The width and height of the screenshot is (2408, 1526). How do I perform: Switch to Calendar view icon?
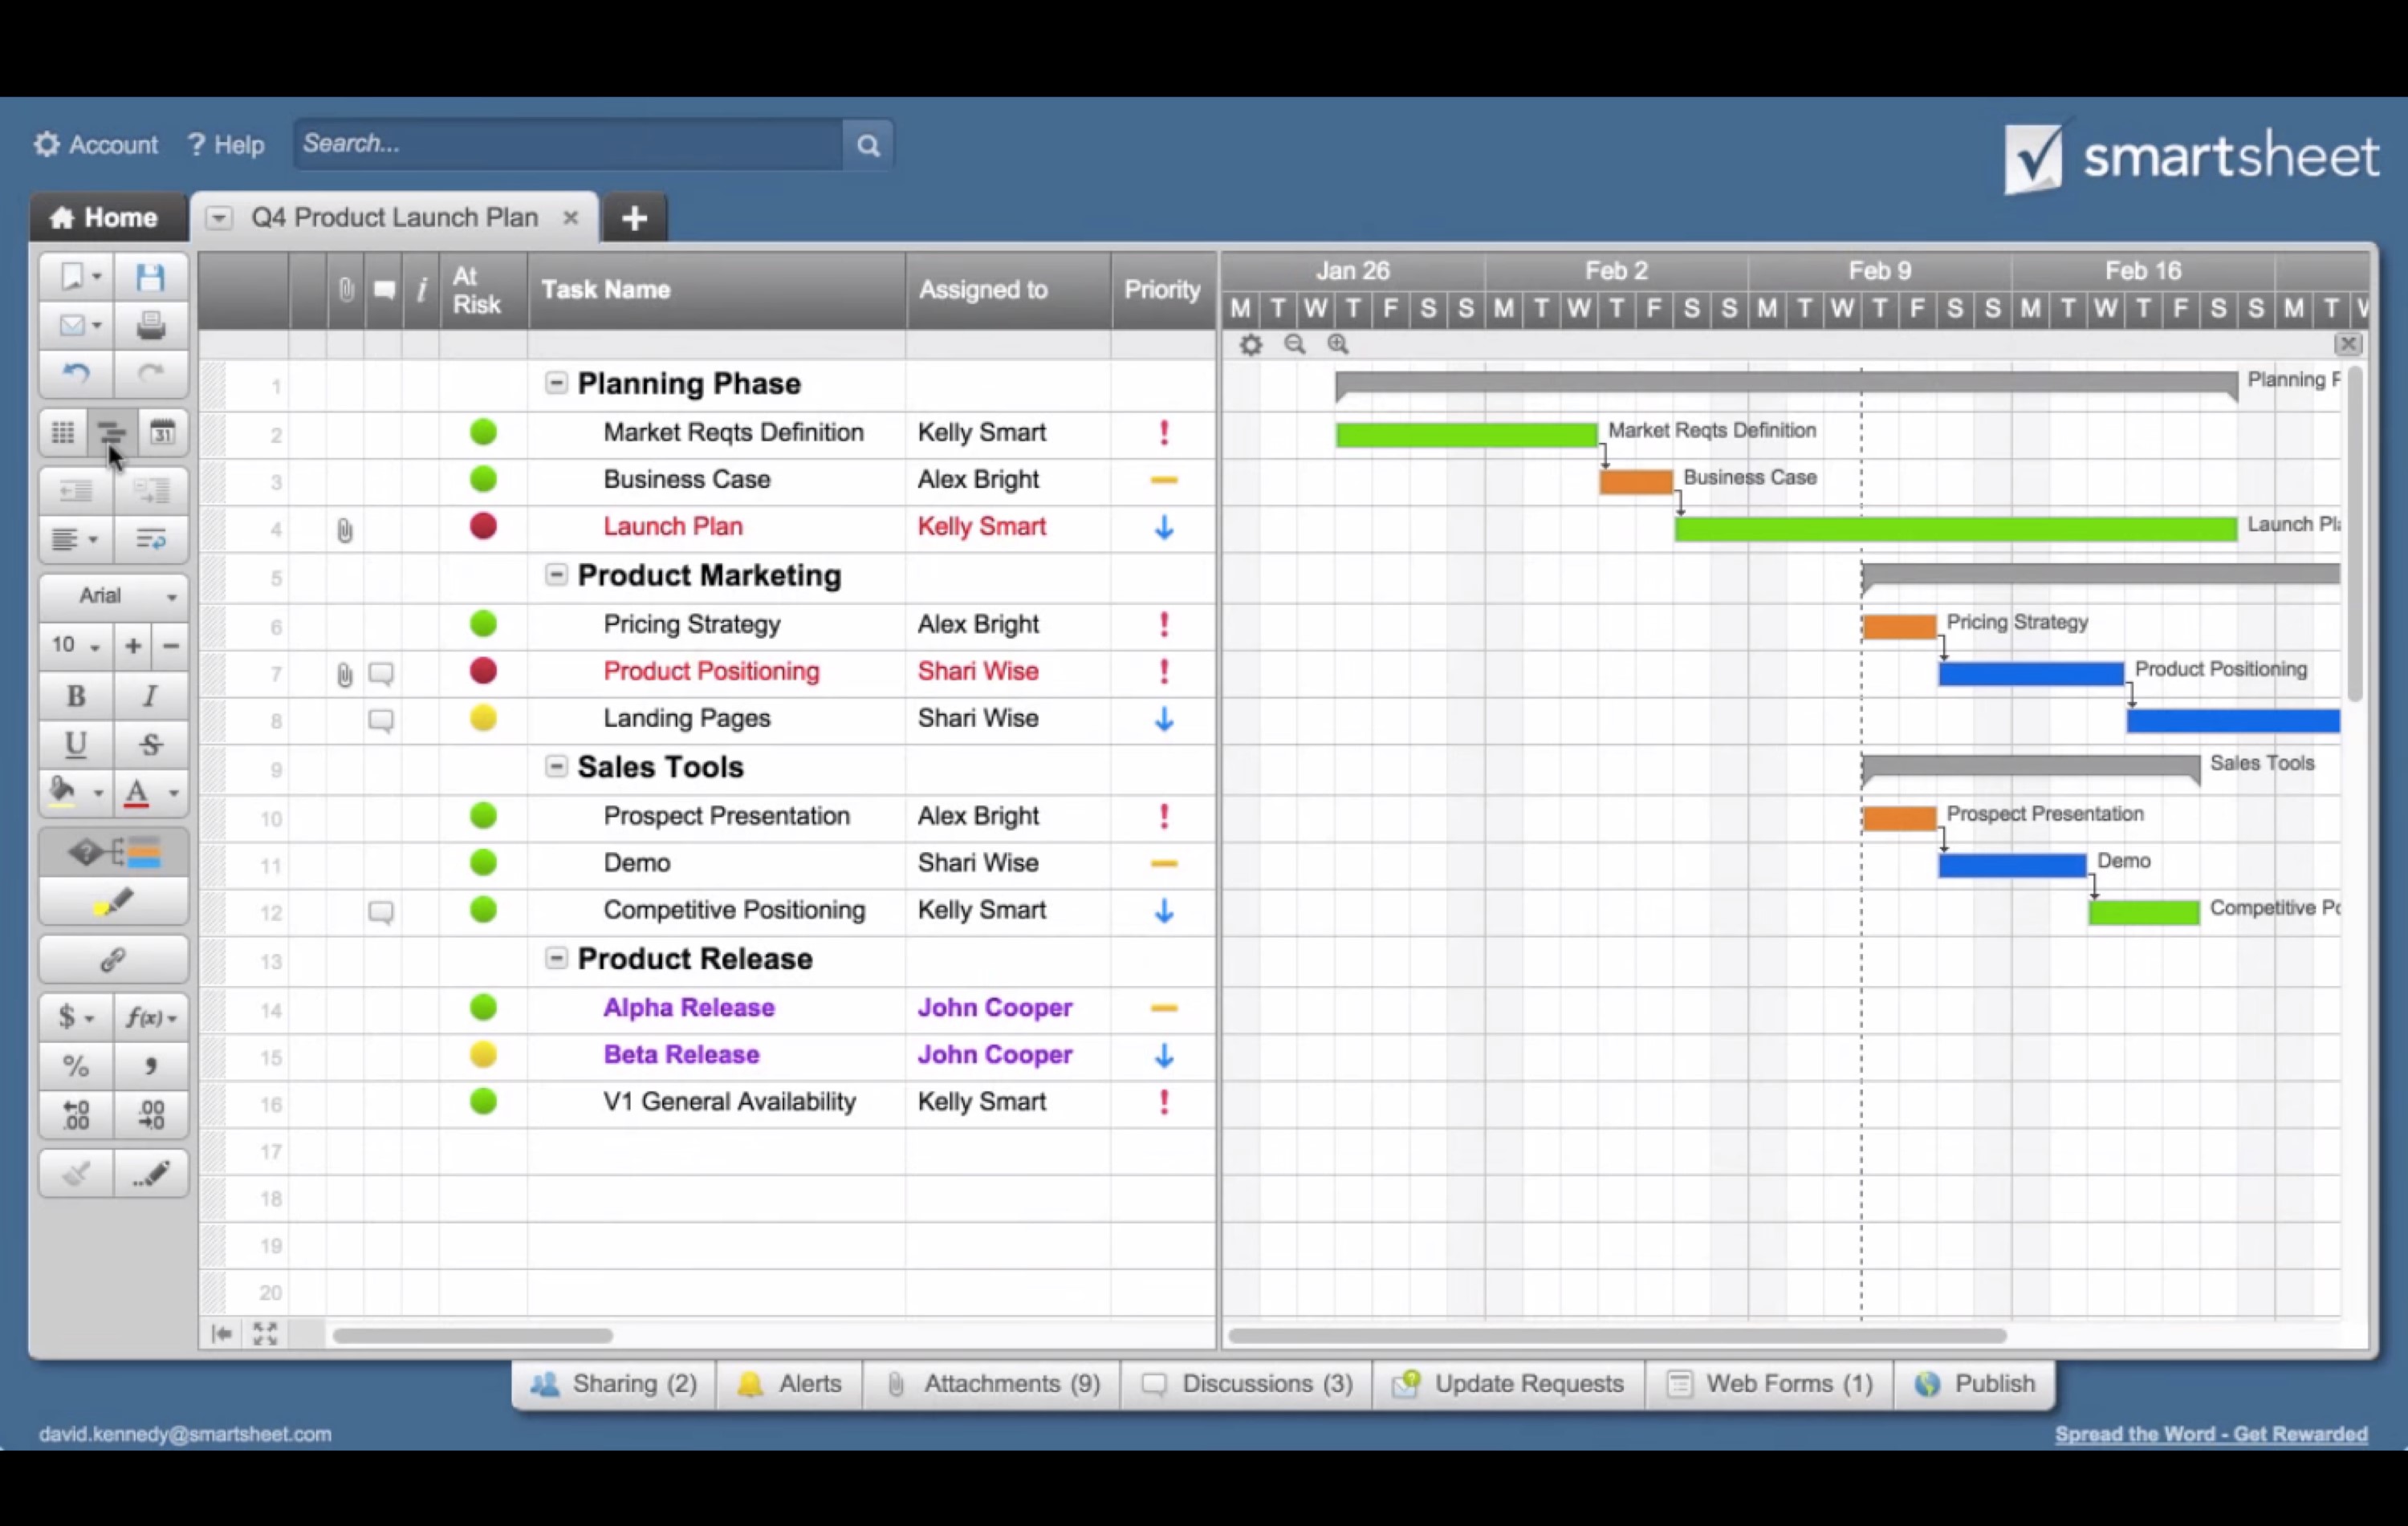[x=162, y=432]
